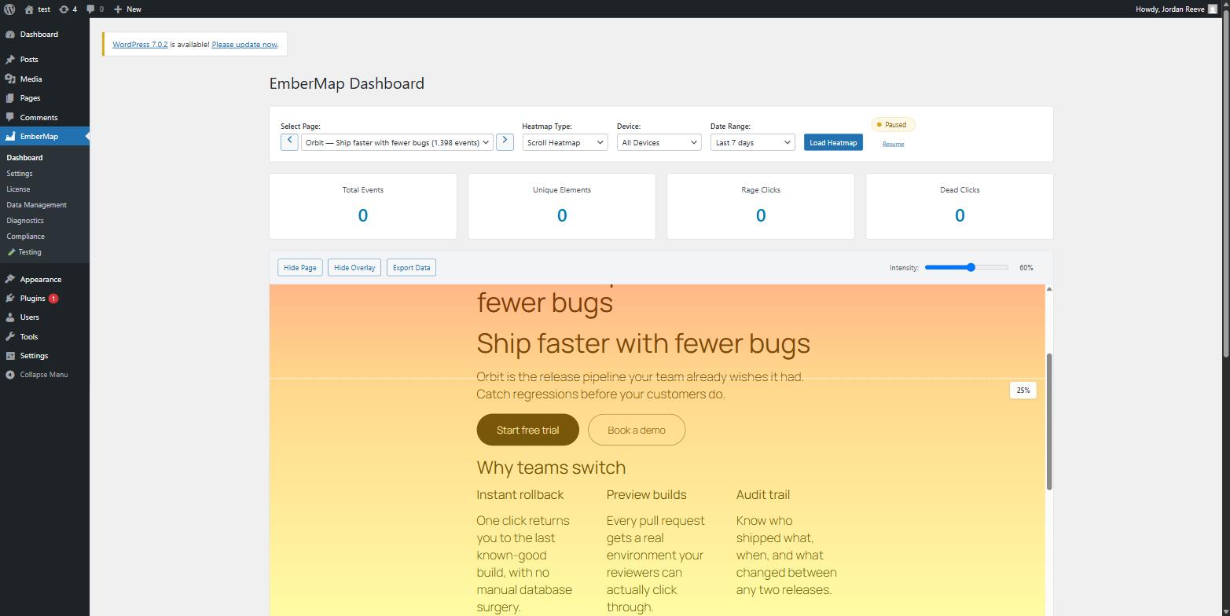Screen dimensions: 1230x616
Task: Click the Dashboard gauge icon
Action: point(10,35)
